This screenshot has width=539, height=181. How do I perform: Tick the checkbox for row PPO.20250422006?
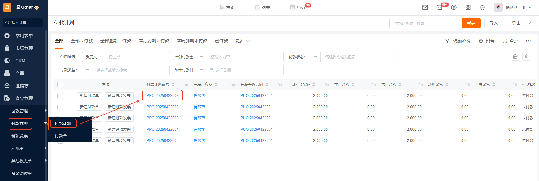point(60,107)
